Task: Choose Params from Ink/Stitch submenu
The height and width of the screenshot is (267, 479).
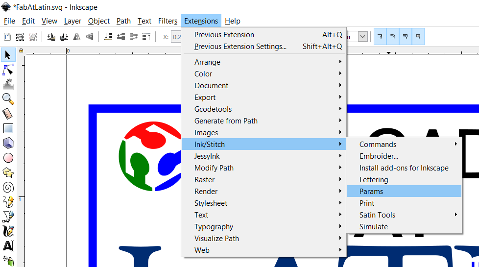Action: pos(404,191)
